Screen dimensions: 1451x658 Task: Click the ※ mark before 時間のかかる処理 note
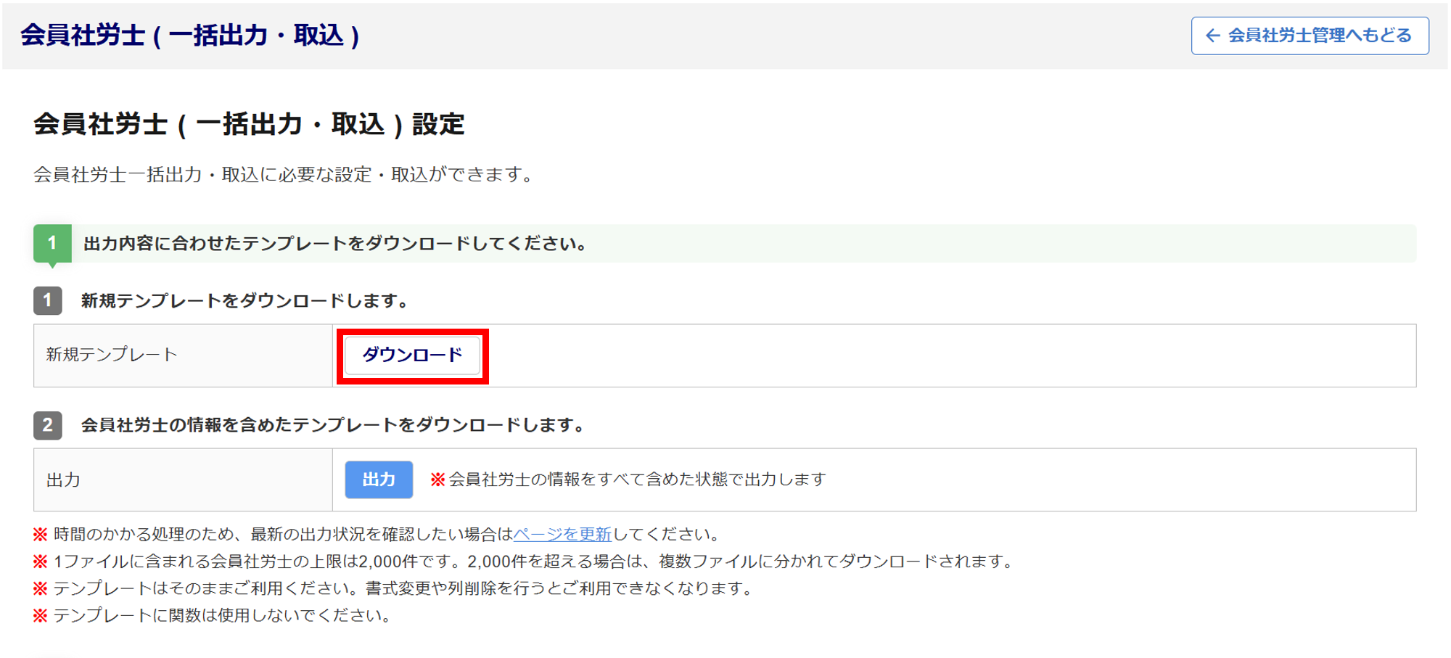pos(41,535)
